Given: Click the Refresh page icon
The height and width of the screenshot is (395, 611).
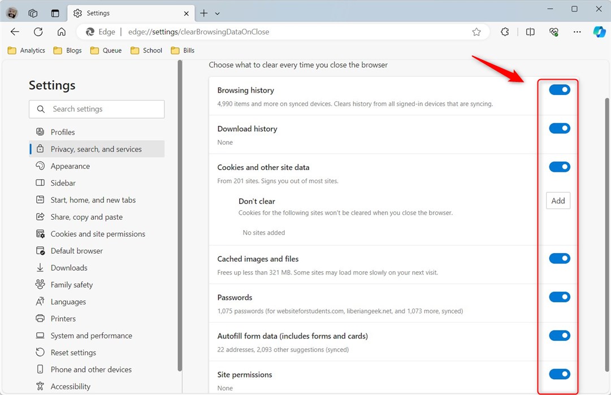Looking at the screenshot, I should pos(38,32).
